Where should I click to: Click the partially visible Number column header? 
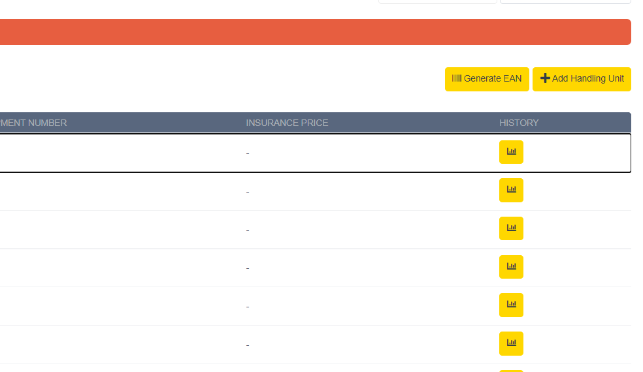coord(33,123)
